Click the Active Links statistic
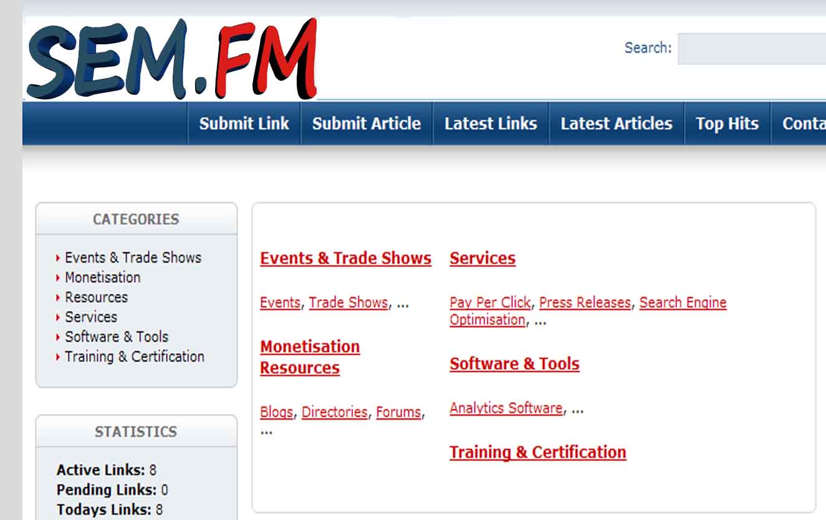This screenshot has width=826, height=520. click(x=106, y=470)
